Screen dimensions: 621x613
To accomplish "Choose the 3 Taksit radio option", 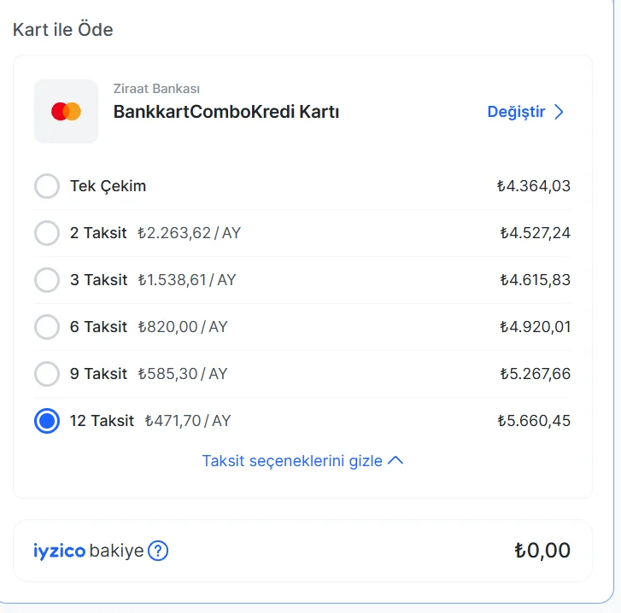I will pyautogui.click(x=47, y=280).
